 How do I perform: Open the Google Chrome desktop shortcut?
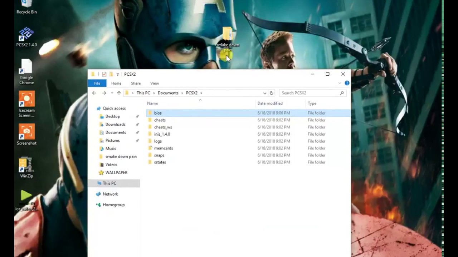tap(26, 72)
